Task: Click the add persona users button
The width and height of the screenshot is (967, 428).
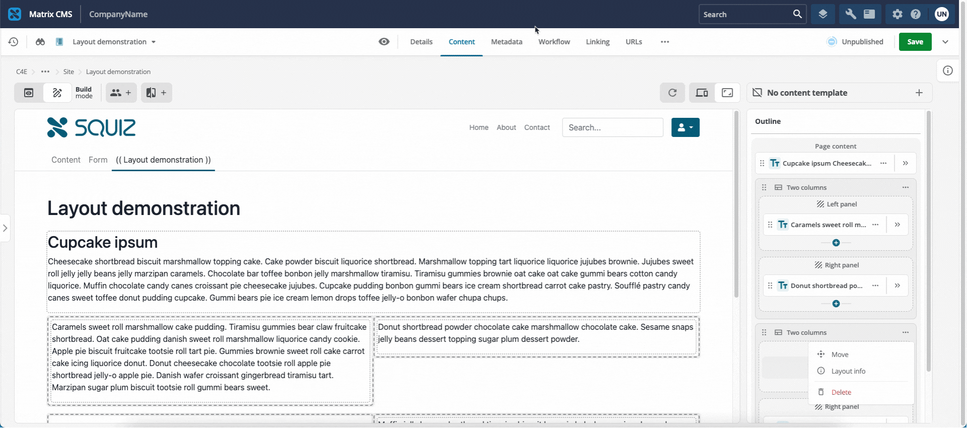Action: click(121, 93)
